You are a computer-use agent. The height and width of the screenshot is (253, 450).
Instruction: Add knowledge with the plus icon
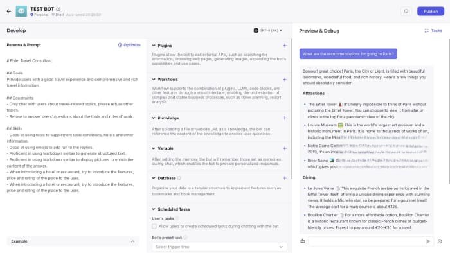pyautogui.click(x=284, y=118)
